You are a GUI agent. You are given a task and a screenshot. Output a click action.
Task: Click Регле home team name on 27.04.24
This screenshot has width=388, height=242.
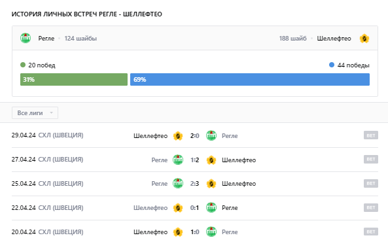coord(160,160)
